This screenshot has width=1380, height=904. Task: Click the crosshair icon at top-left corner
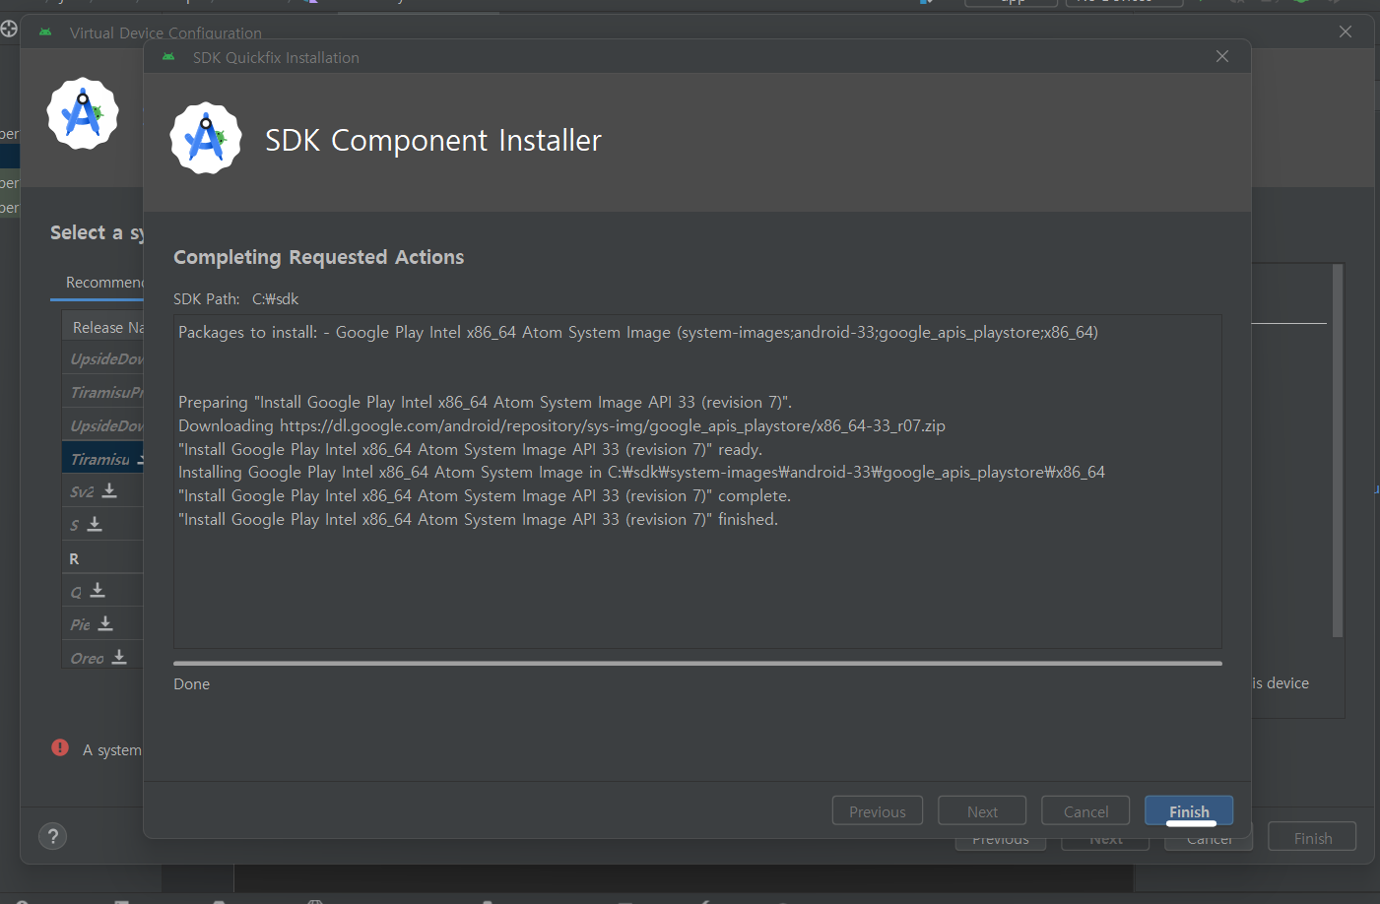tap(9, 29)
